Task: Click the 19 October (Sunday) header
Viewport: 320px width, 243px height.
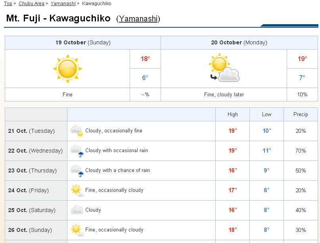Action: point(83,42)
